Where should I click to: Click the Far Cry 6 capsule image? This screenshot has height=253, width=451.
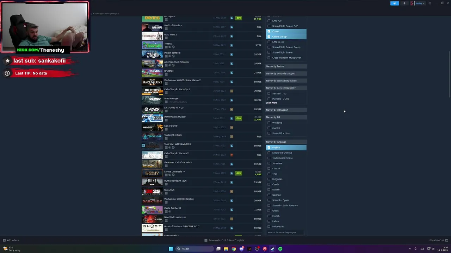point(152,18)
